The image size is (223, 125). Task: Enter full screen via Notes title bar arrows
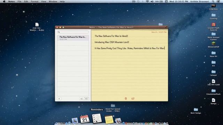point(166,27)
